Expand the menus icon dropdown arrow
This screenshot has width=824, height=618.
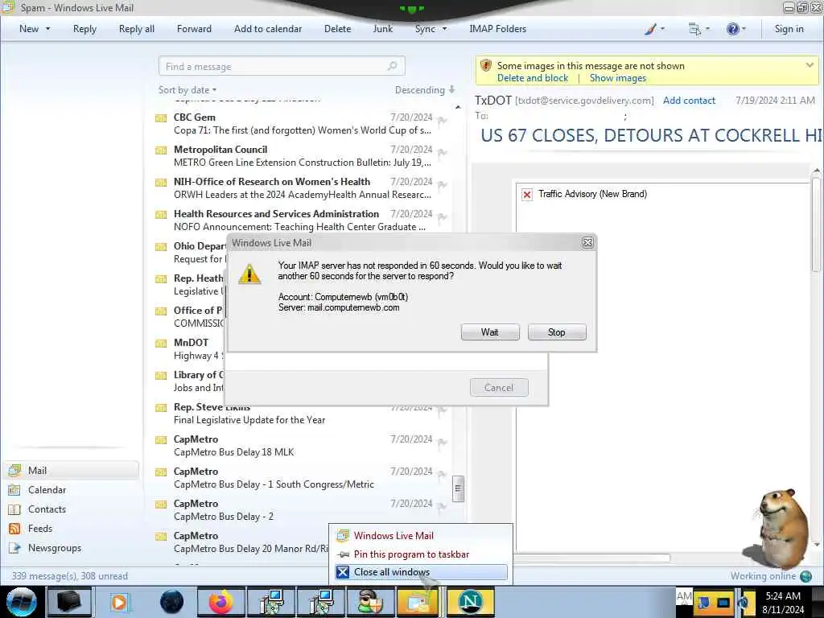707,29
